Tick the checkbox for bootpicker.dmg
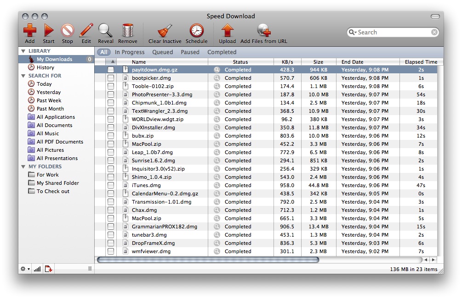 (111, 78)
